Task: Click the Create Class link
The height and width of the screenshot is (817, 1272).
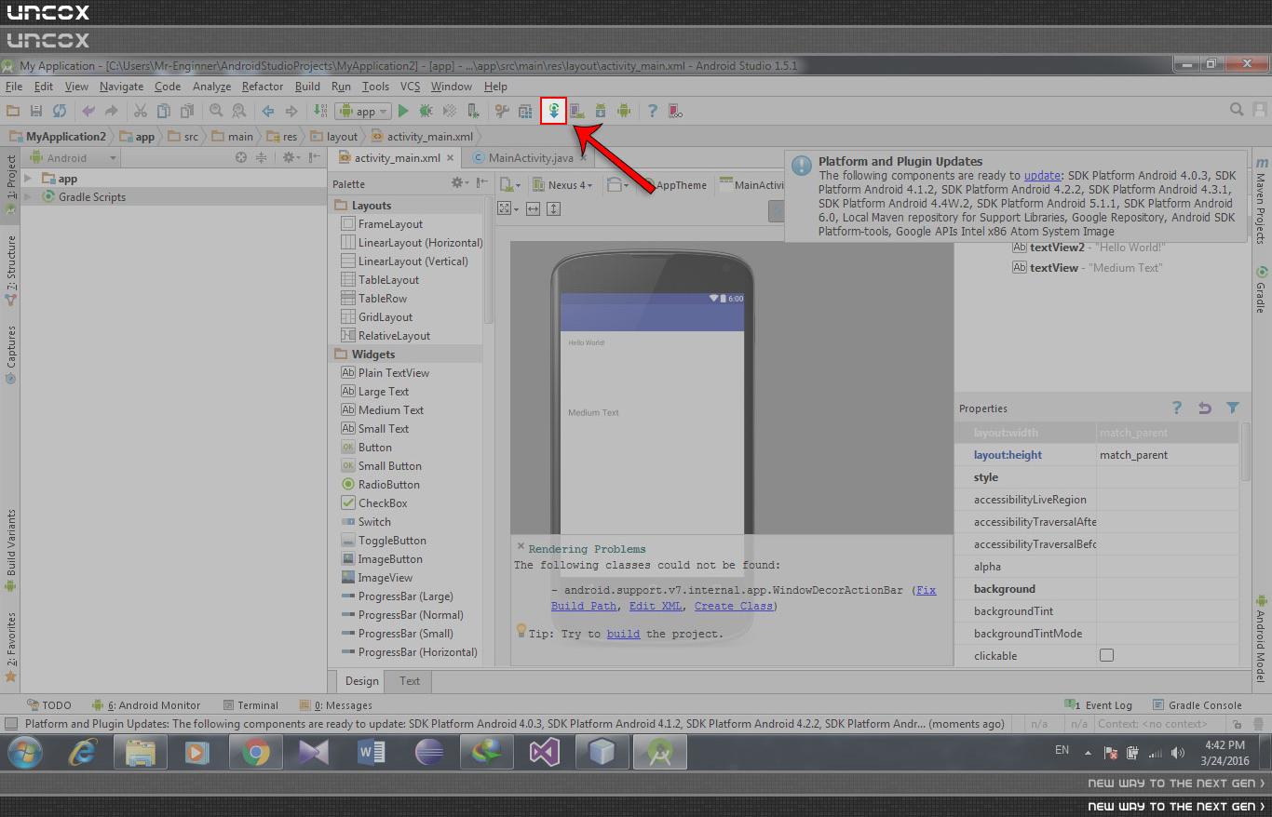Action: 733,606
